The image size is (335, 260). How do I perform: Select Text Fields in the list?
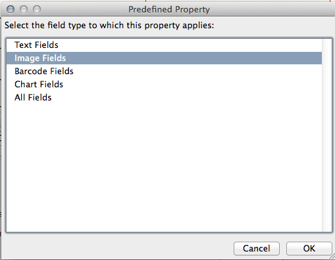click(x=164, y=45)
